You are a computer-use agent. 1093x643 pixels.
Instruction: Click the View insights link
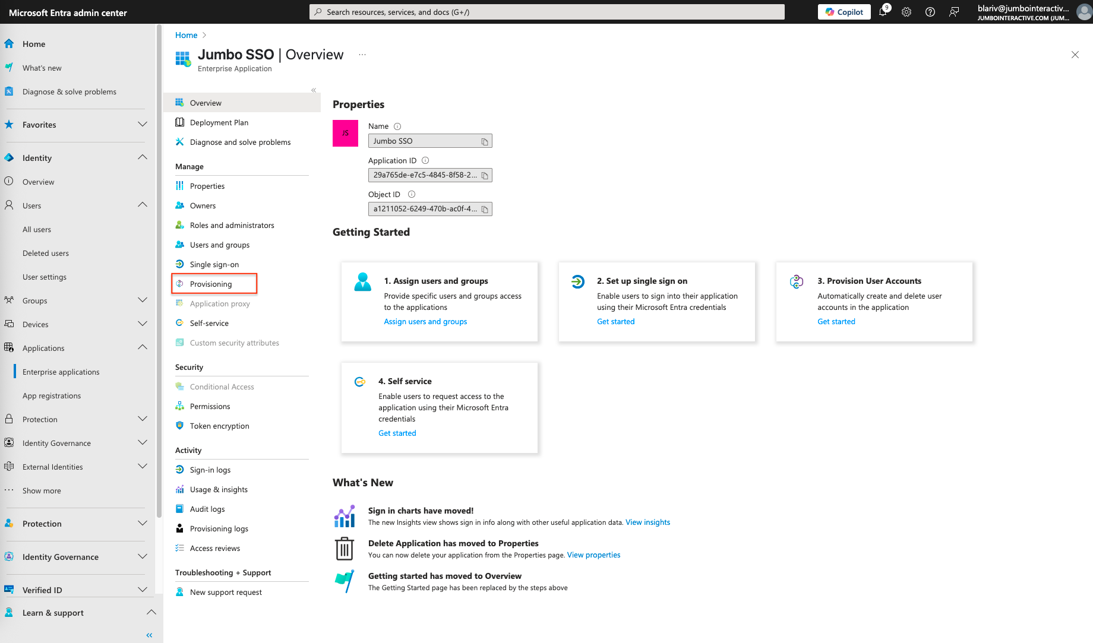click(x=647, y=522)
